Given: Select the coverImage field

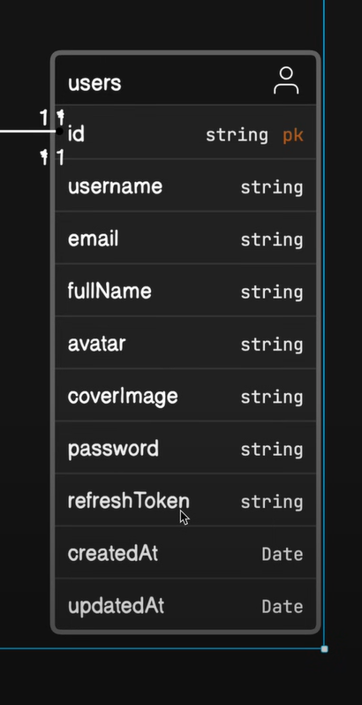Looking at the screenshot, I should [x=185, y=396].
